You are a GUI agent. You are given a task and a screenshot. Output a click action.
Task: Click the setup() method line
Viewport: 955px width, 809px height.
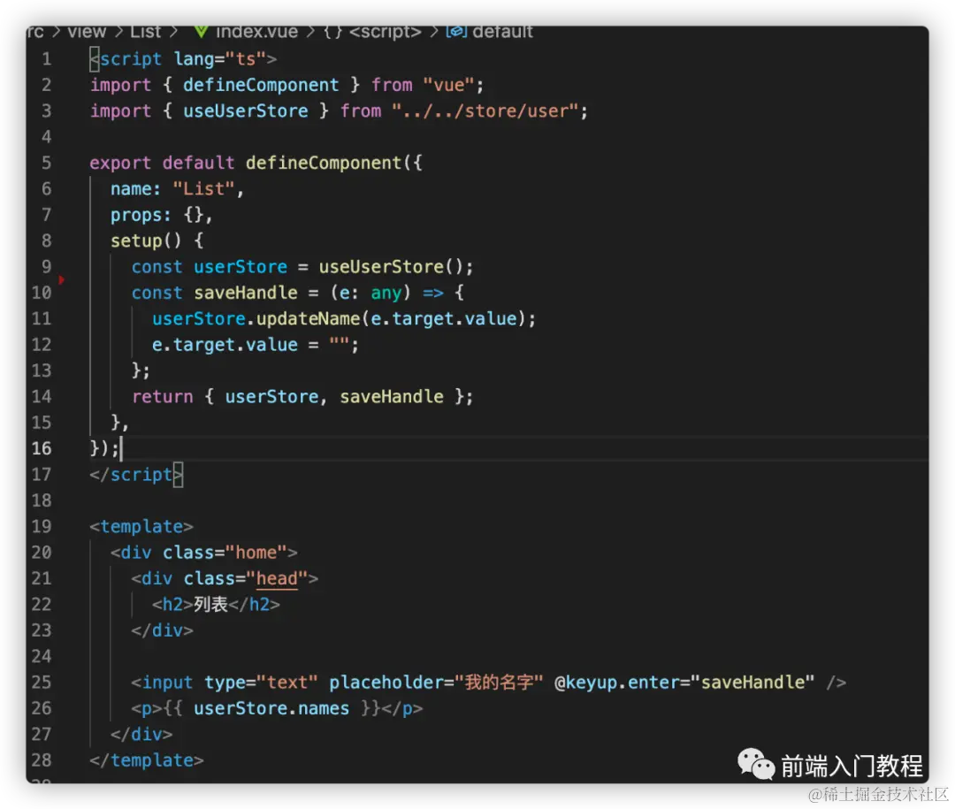pos(157,240)
